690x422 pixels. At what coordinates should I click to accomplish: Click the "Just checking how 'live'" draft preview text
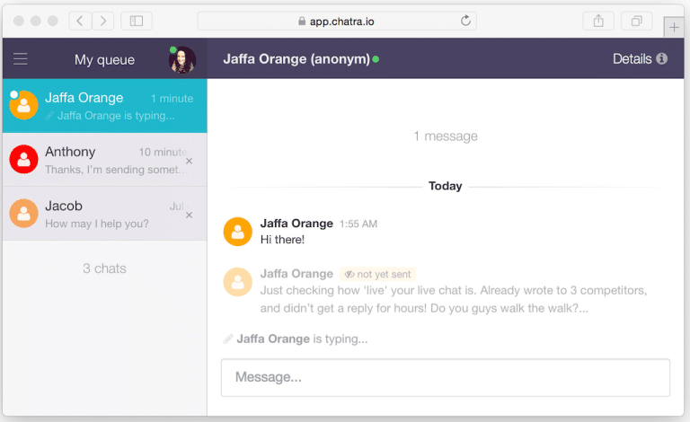coord(454,299)
